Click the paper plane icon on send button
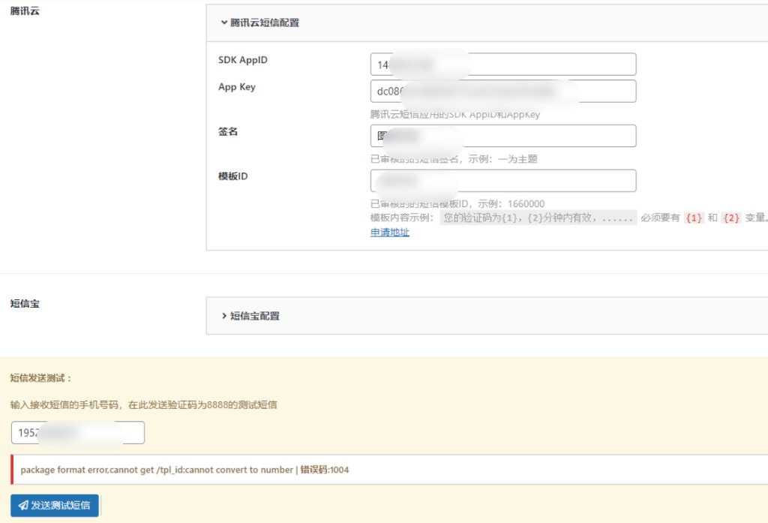The height and width of the screenshot is (523, 768). click(23, 505)
